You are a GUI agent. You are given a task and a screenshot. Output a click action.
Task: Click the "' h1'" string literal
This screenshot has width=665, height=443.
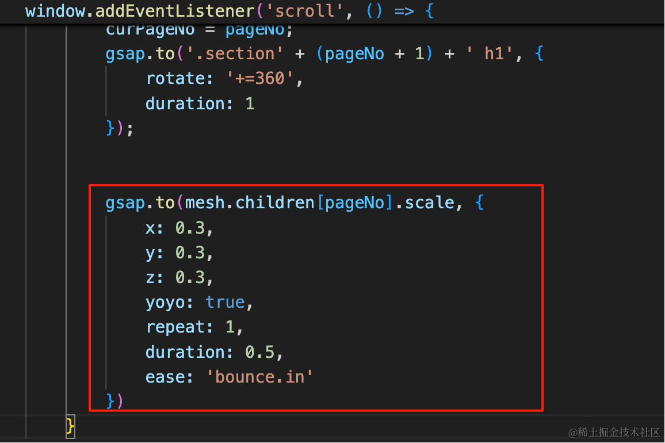tap(490, 54)
